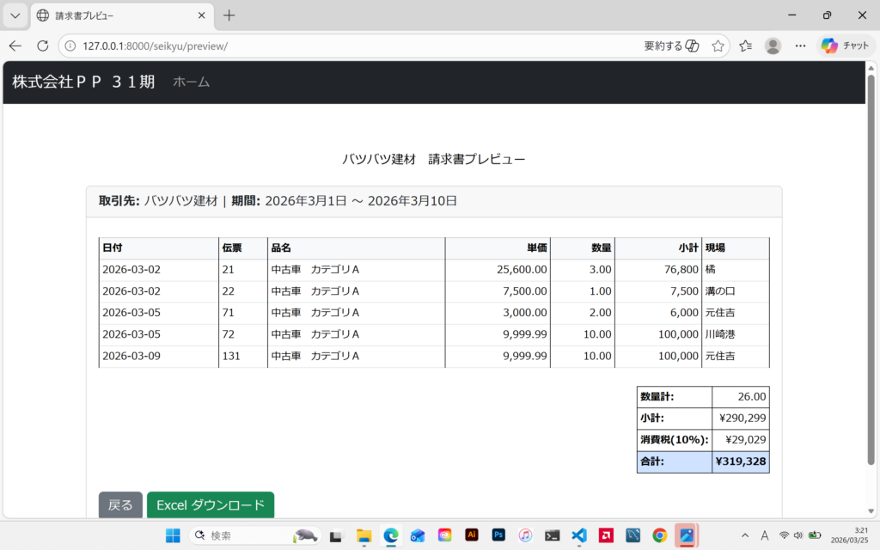The height and width of the screenshot is (550, 880).
Task: Expand the tab search chevron at top-left
Action: pos(15,15)
